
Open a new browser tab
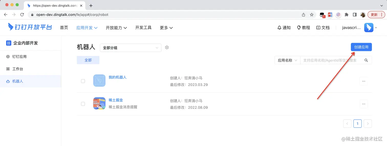point(91,5)
